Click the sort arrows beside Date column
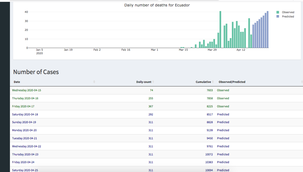Image resolution: width=303 pixels, height=172 pixels. (x=94, y=82)
